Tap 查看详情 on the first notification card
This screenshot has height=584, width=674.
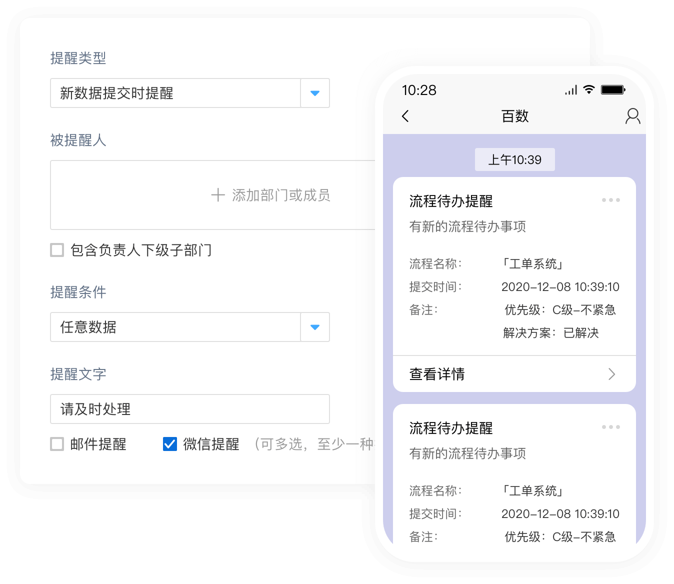[514, 374]
